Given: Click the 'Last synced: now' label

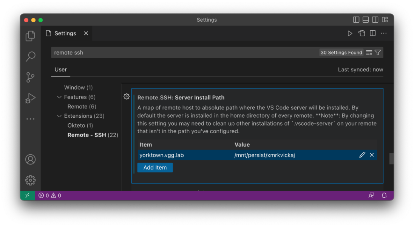Looking at the screenshot, I should [361, 70].
